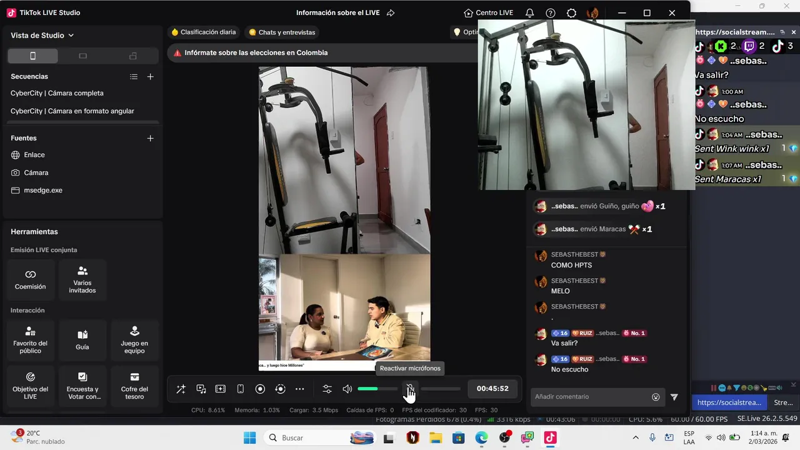Click the Colombia elections info banner
The height and width of the screenshot is (450, 800).
[x=322, y=53]
